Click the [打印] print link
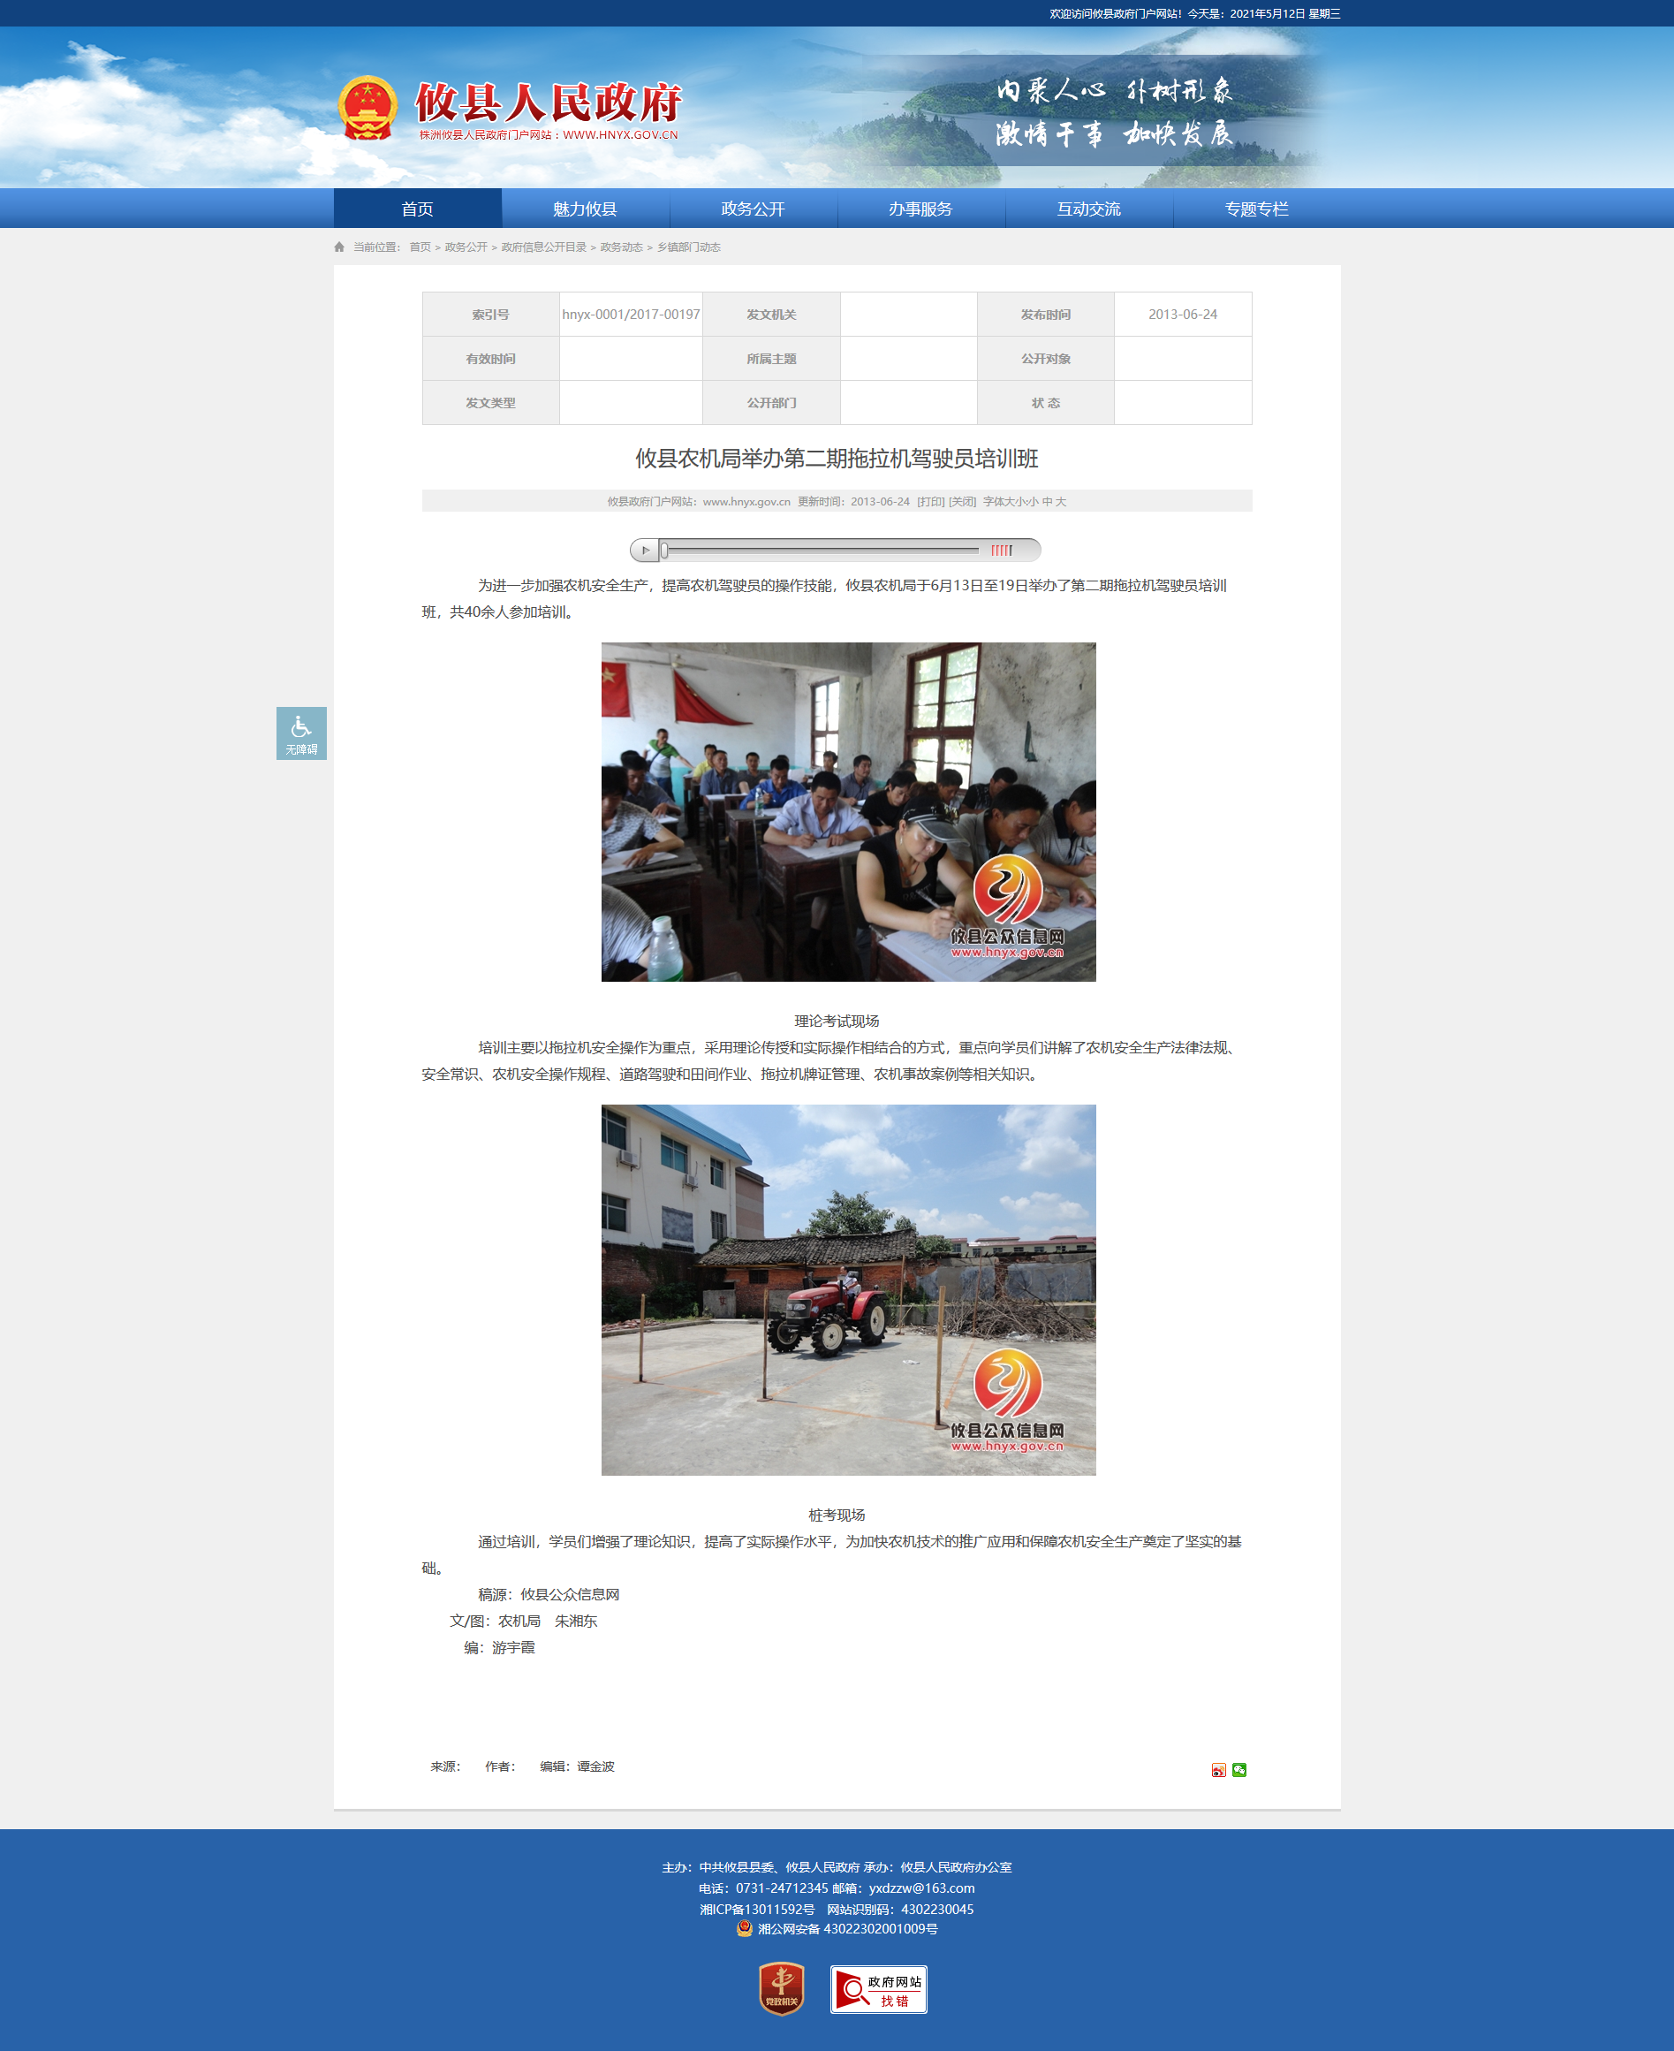The image size is (1674, 2051). 930,502
